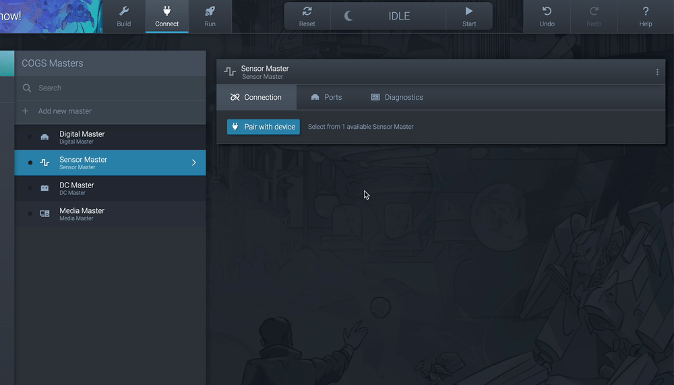
Task: Click 'Select from 1 available Sensor Master' text
Action: point(361,127)
